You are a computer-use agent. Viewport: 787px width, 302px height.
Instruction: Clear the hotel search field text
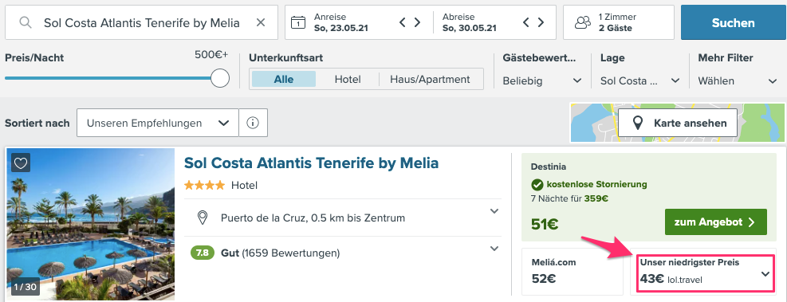tap(261, 22)
